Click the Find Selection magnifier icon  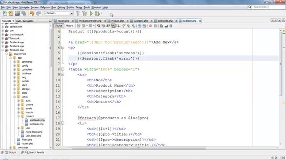98,26
